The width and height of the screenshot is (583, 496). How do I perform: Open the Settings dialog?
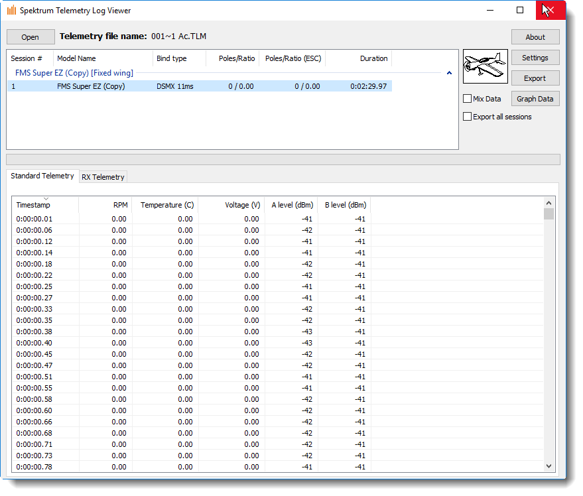(x=535, y=58)
